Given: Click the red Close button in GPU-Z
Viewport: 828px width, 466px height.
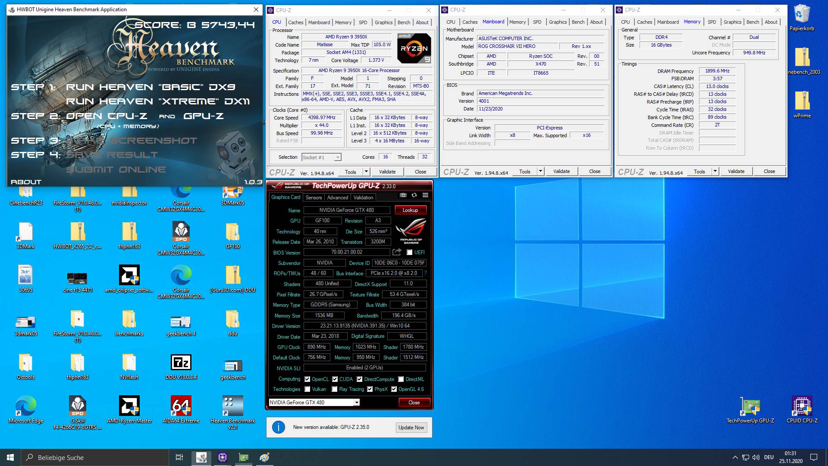Looking at the screenshot, I should point(414,403).
